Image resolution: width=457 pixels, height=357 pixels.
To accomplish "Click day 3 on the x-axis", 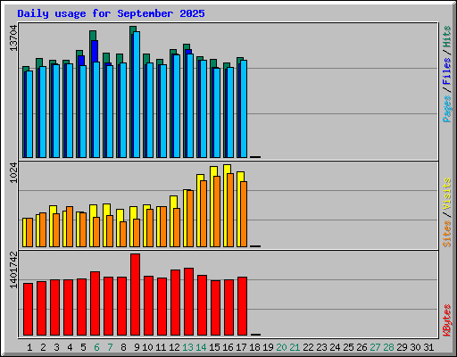I will click(56, 347).
